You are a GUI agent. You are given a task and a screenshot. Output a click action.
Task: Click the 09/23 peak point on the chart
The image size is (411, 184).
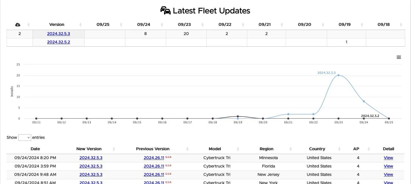pos(338,75)
